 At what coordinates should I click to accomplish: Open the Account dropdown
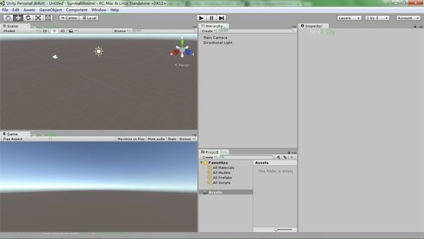click(408, 18)
